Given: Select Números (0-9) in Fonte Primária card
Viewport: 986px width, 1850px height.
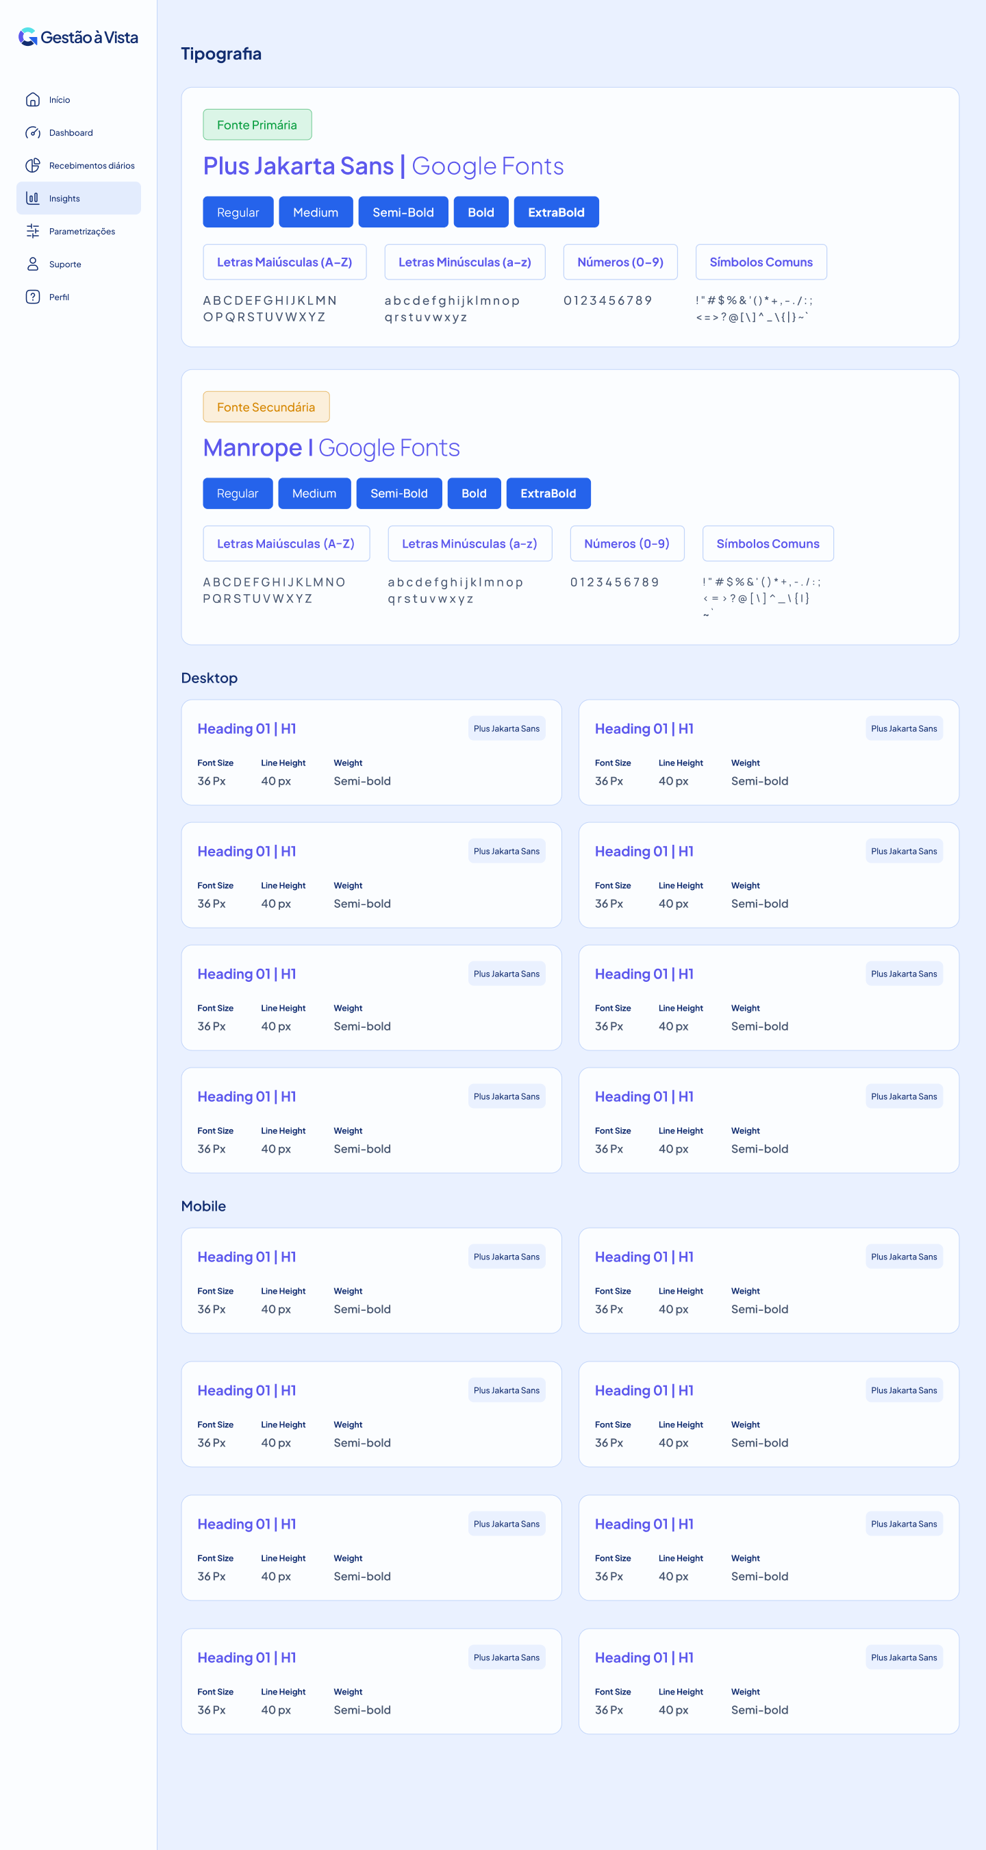Looking at the screenshot, I should click(x=621, y=262).
